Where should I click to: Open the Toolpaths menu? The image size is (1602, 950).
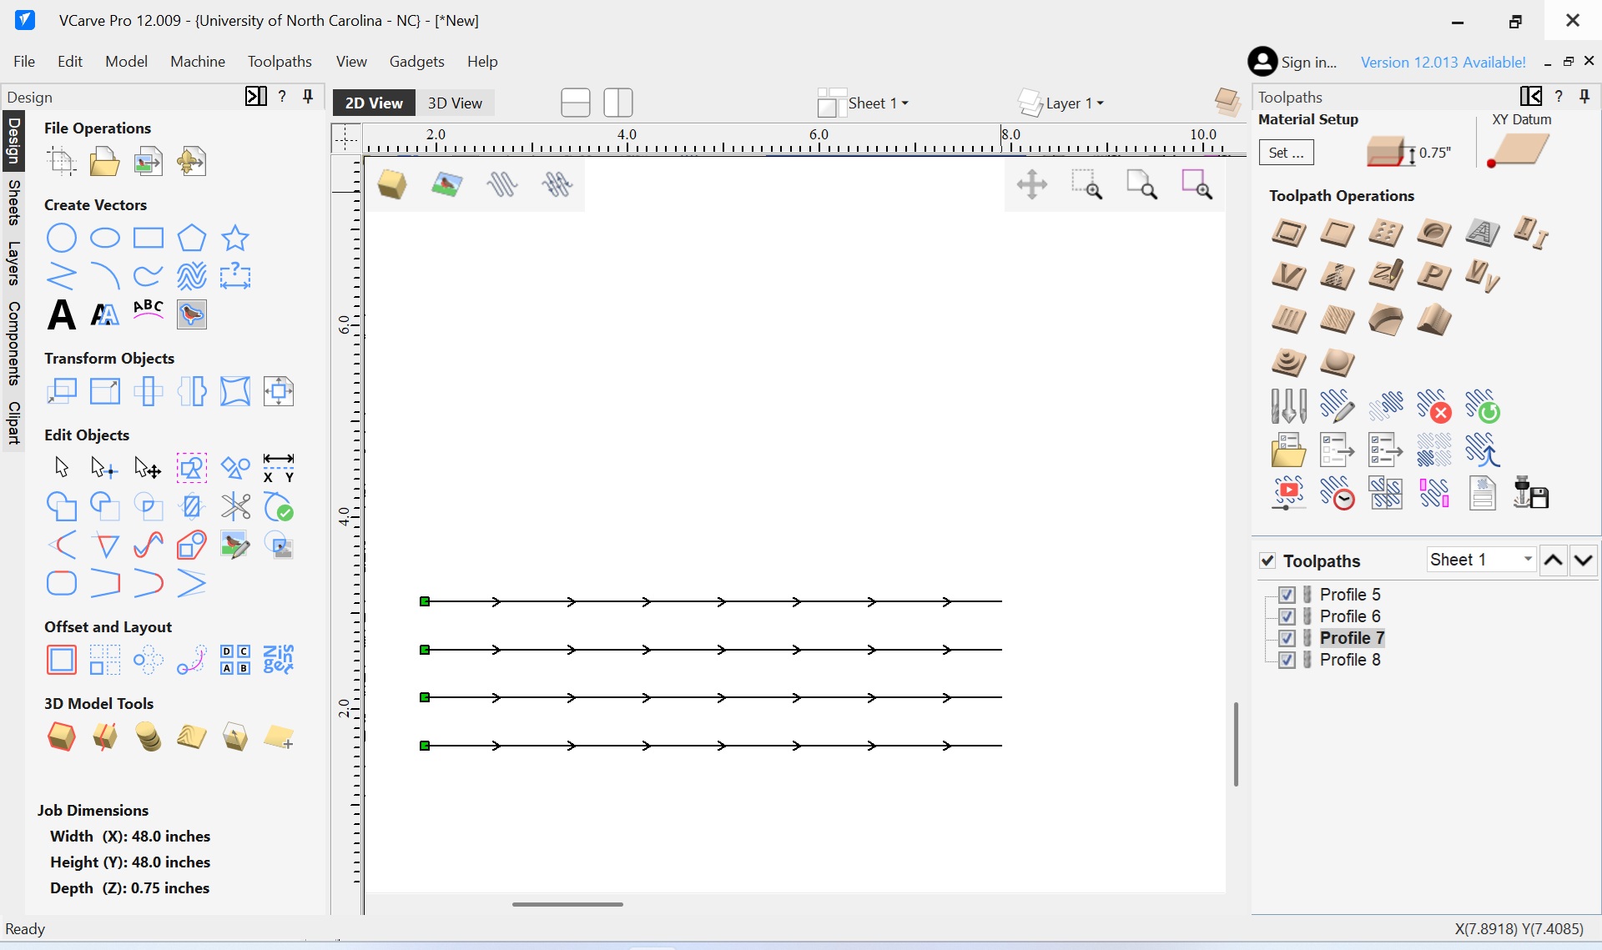280,62
